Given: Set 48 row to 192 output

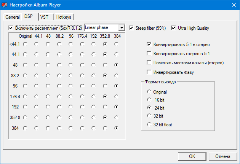Looking at the screenshot, I should point(93,65).
